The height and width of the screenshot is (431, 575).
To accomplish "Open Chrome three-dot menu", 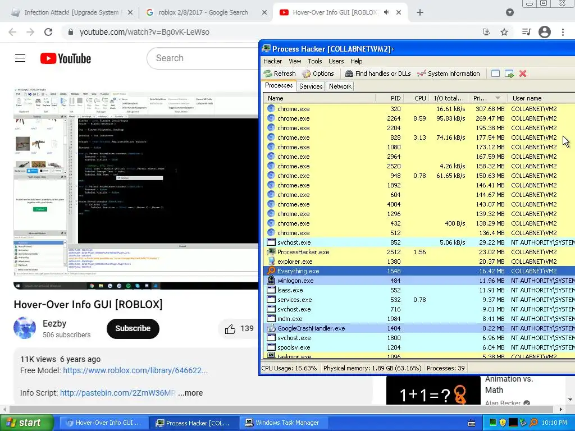I will click(x=563, y=32).
